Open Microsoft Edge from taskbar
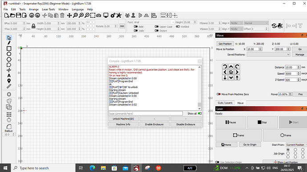 coord(93,168)
